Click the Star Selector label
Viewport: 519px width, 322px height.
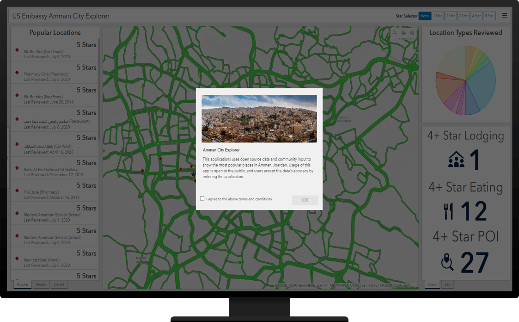[x=406, y=16]
